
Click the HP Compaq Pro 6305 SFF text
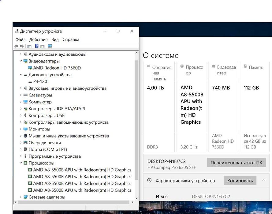click(x=171, y=167)
